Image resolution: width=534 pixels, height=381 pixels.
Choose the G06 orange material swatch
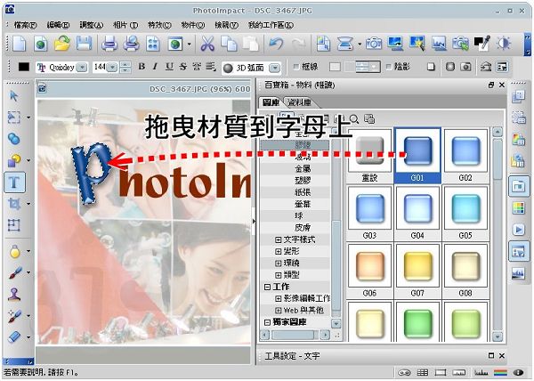pos(370,271)
